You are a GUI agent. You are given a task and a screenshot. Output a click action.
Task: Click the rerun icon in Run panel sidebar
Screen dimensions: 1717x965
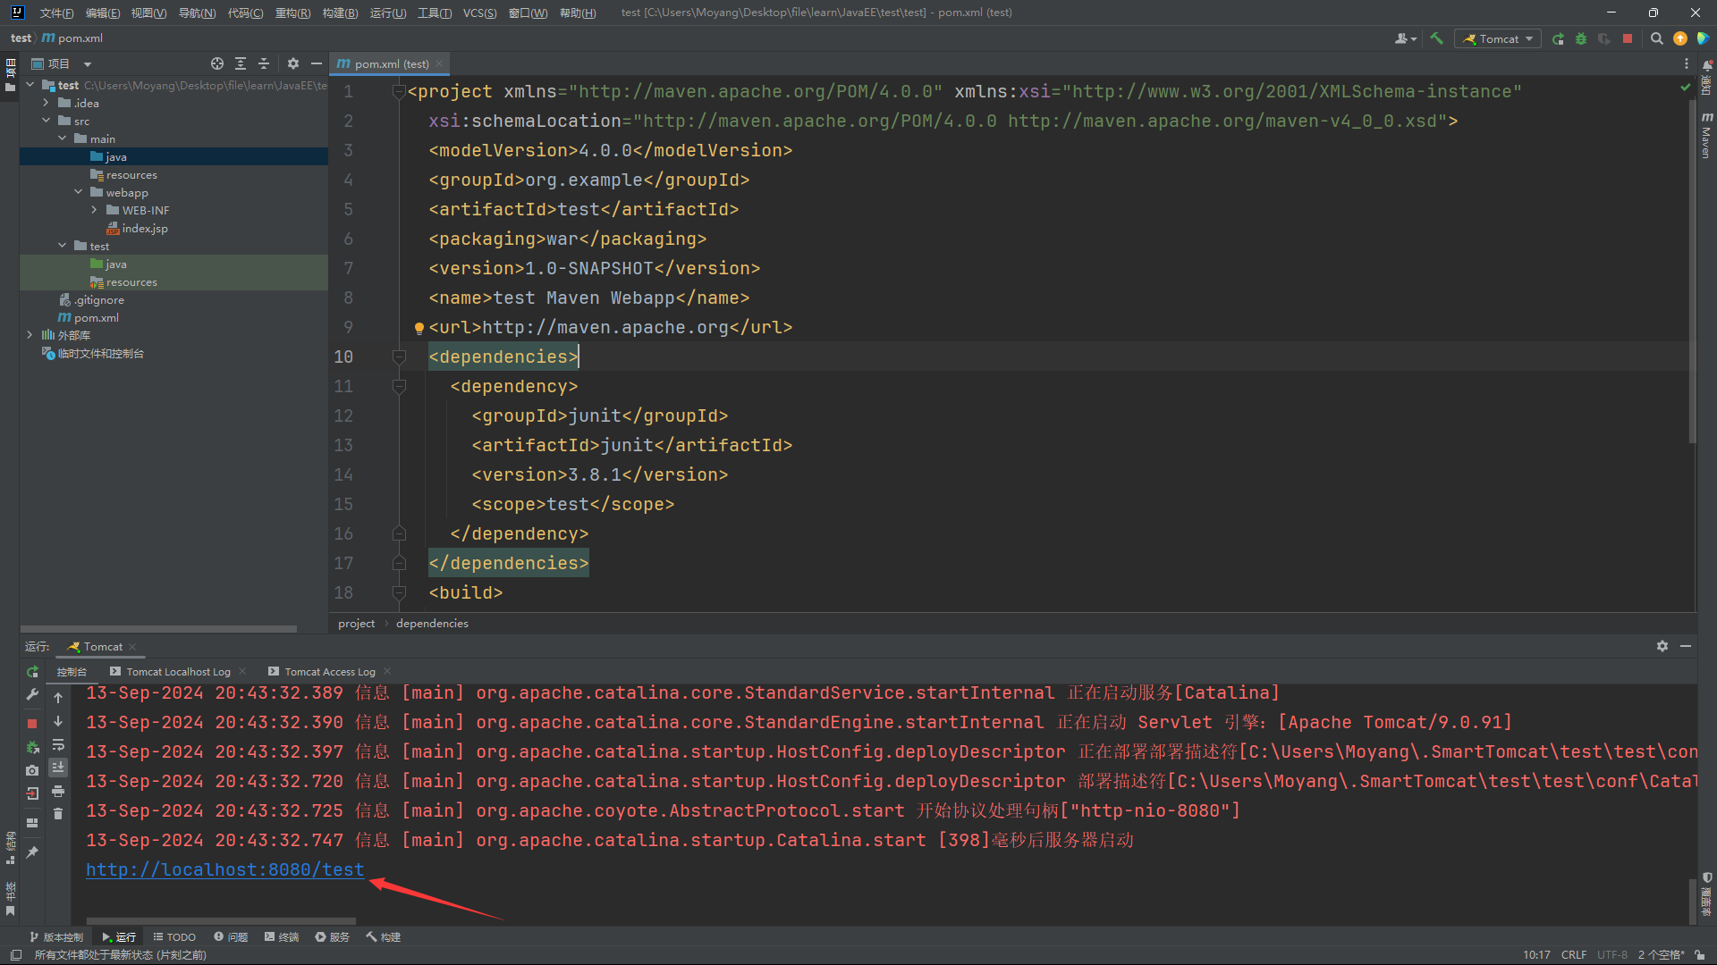(x=32, y=671)
